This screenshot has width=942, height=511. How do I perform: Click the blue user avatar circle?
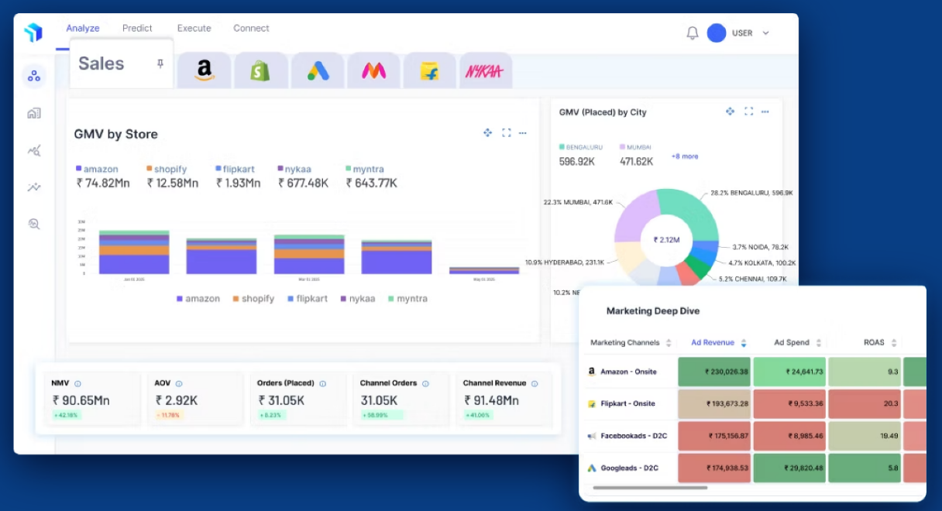click(717, 33)
